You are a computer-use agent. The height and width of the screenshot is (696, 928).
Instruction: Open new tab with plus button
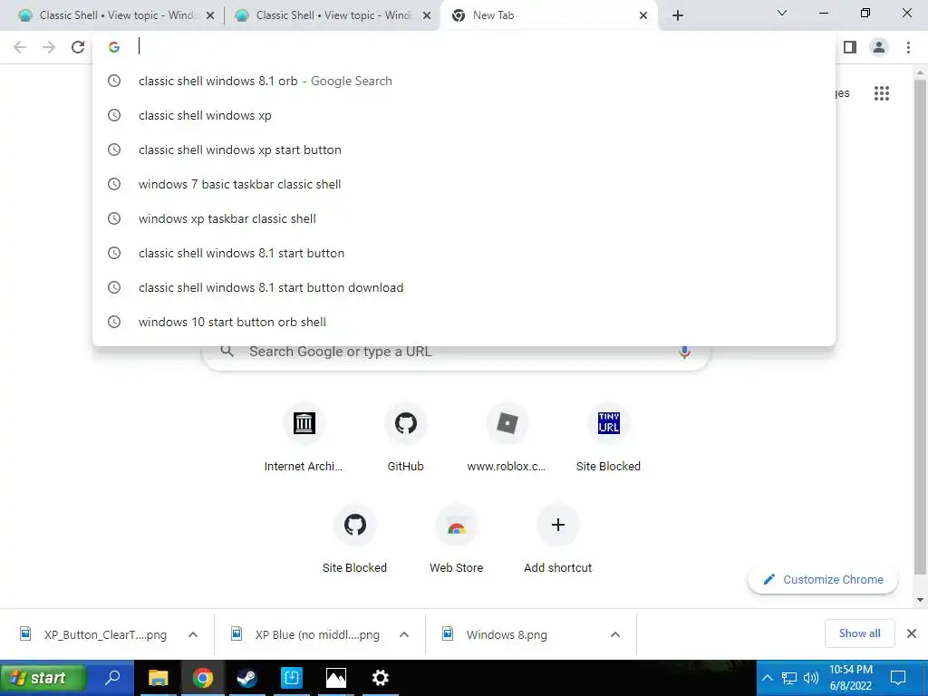pyautogui.click(x=678, y=15)
